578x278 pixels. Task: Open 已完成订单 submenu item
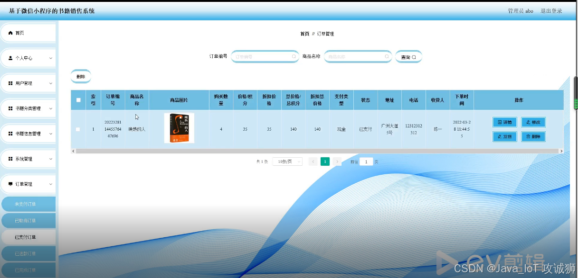pos(28,270)
